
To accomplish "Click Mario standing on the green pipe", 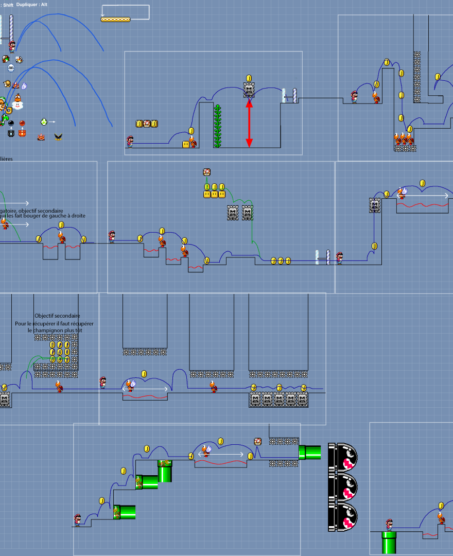I will [x=389, y=525].
